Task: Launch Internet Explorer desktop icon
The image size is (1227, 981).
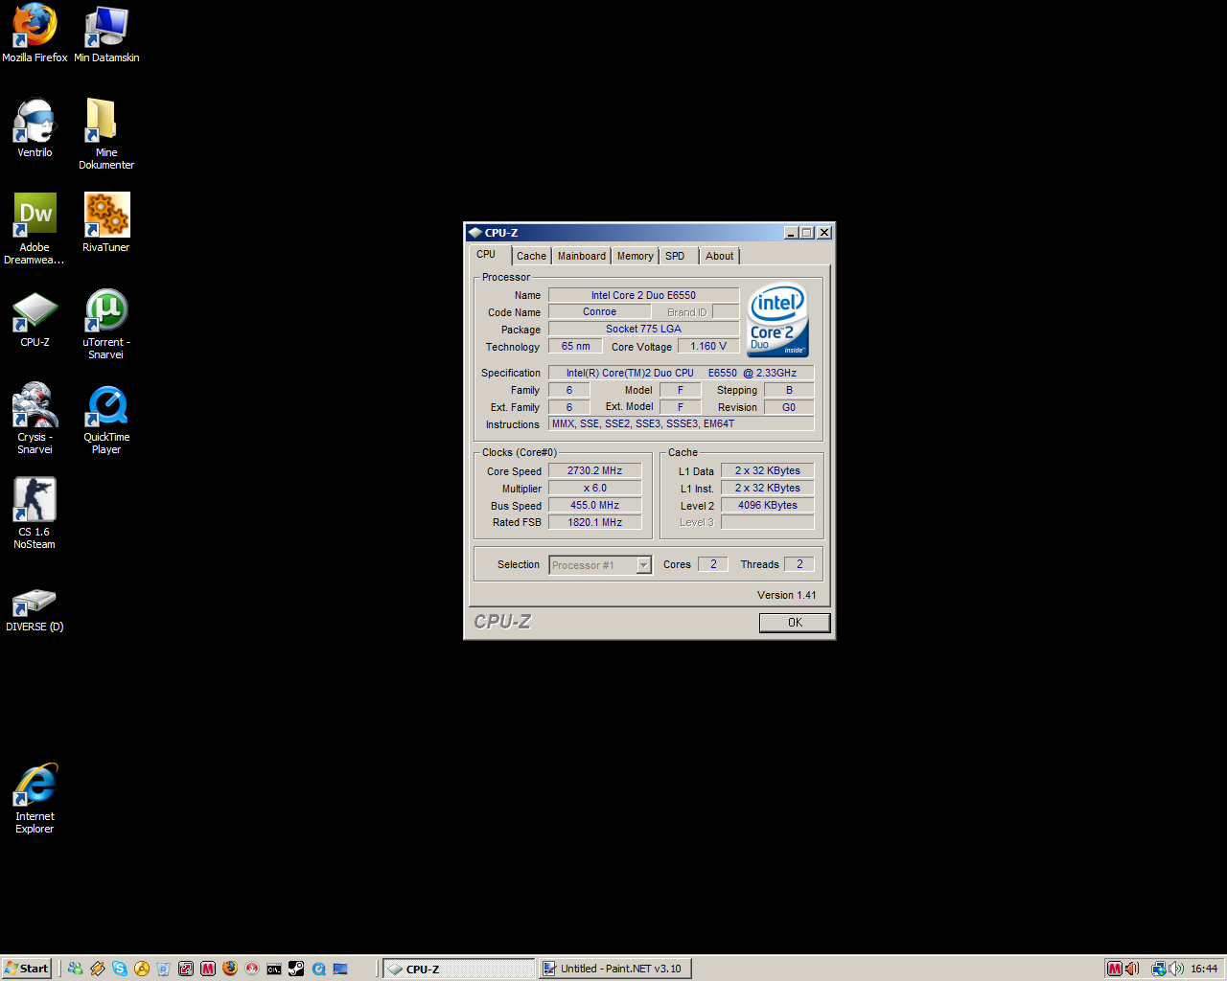Action: click(x=35, y=799)
